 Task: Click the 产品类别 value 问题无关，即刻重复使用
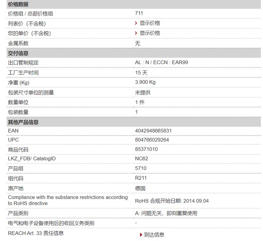[x=166, y=213]
